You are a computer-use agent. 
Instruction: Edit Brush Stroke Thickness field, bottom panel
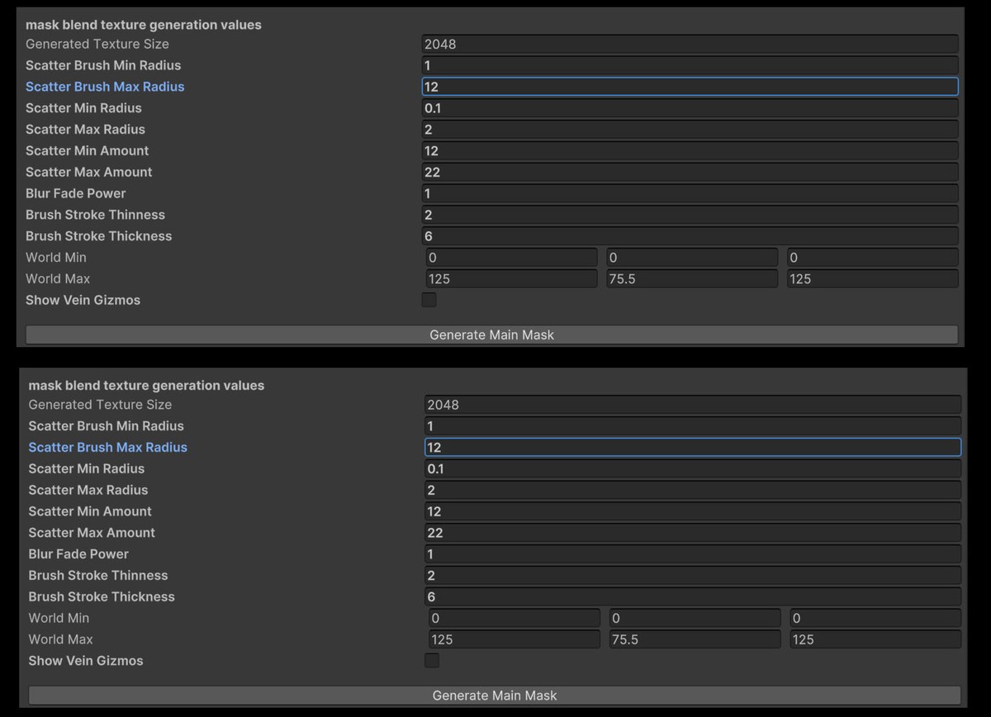(693, 597)
